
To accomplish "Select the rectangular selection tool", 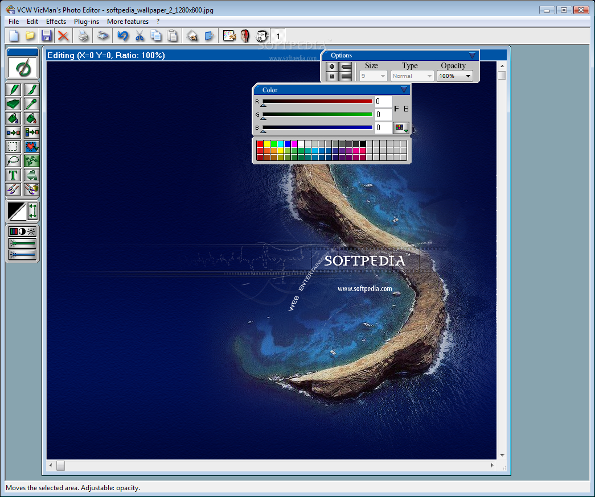I will [14, 147].
